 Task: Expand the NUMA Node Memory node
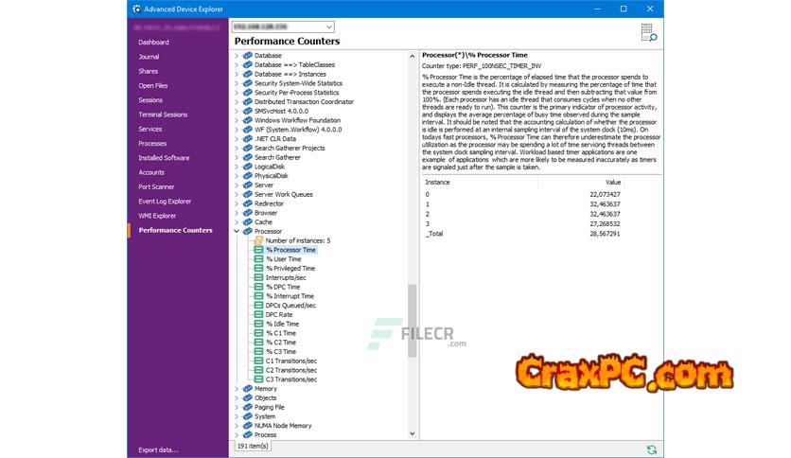pos(237,426)
